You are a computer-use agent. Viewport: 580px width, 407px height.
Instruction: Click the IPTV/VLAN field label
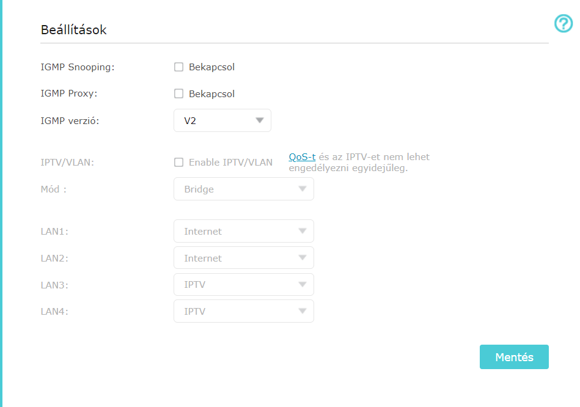[67, 163]
